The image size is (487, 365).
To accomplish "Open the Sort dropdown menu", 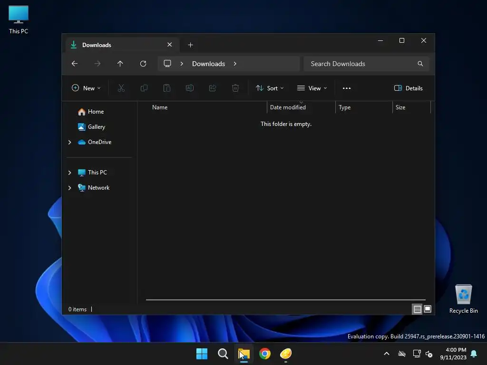I will [270, 88].
